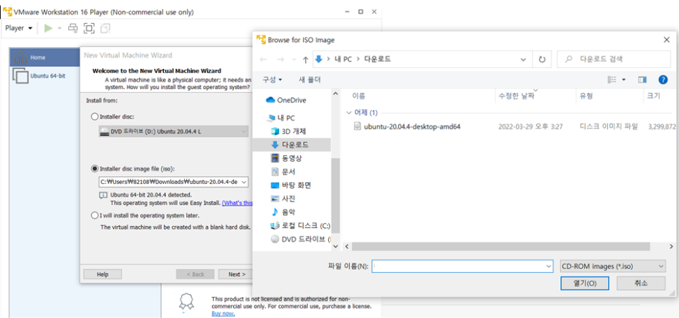Click the wizard Help button

point(103,274)
